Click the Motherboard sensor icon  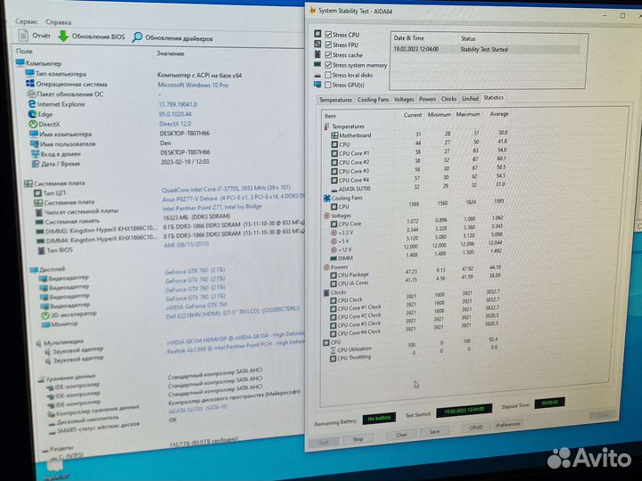coord(334,135)
